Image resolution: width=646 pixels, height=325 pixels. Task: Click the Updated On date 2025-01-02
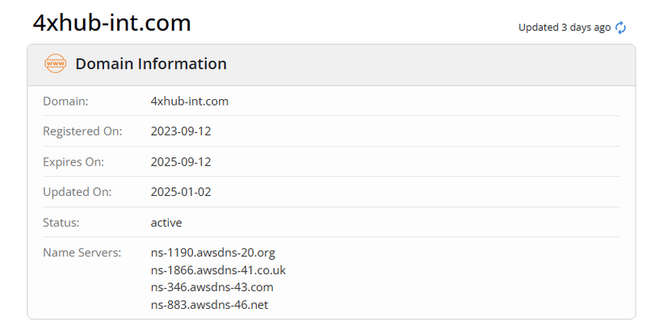(181, 192)
